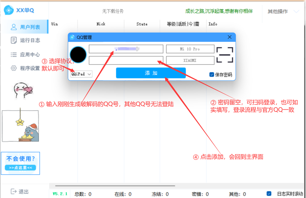Toggle the 保存密码 checkbox
Screen dimensions: 306x198
(212, 75)
